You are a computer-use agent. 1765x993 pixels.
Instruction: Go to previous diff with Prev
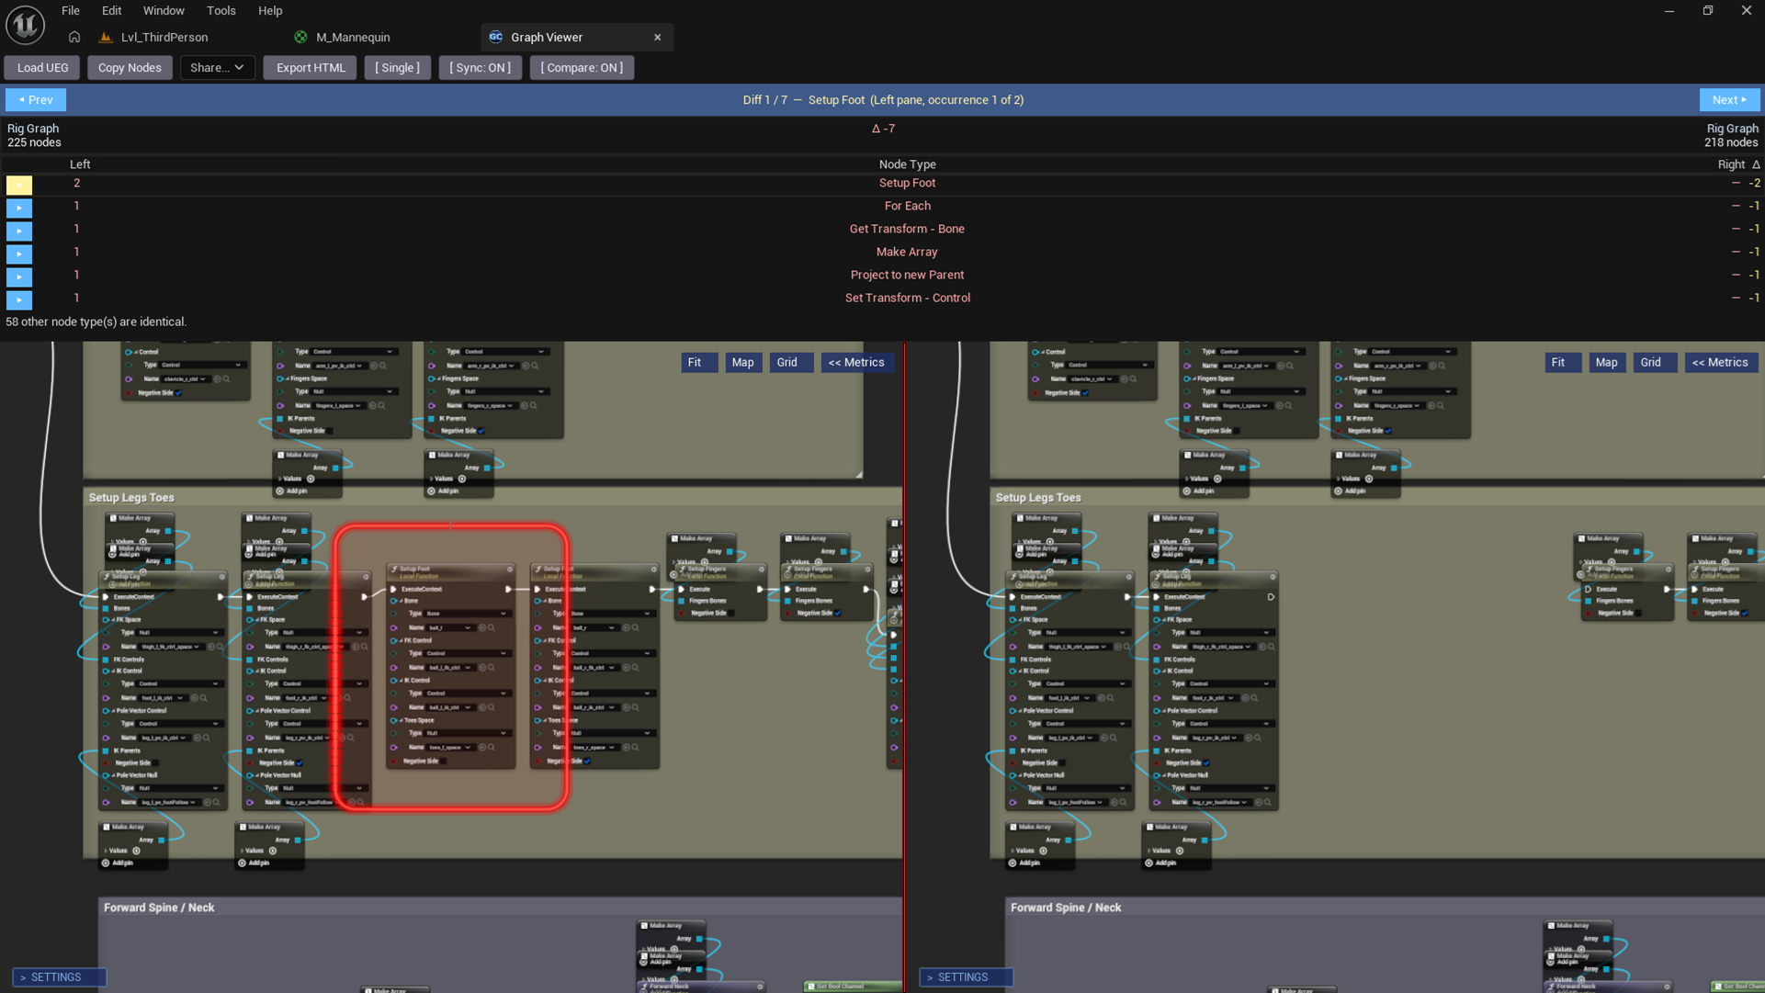click(36, 100)
